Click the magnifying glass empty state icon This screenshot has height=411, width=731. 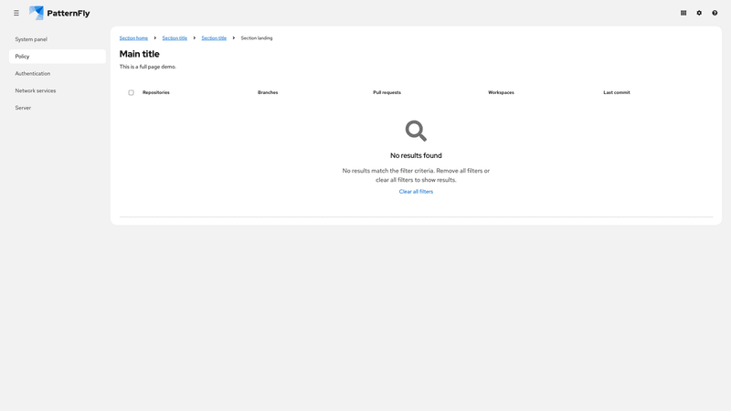(x=416, y=131)
